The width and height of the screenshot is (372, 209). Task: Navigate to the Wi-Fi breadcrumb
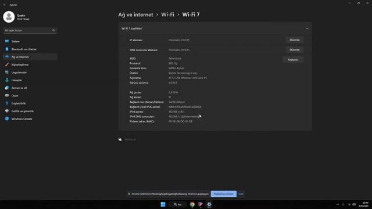tap(168, 15)
